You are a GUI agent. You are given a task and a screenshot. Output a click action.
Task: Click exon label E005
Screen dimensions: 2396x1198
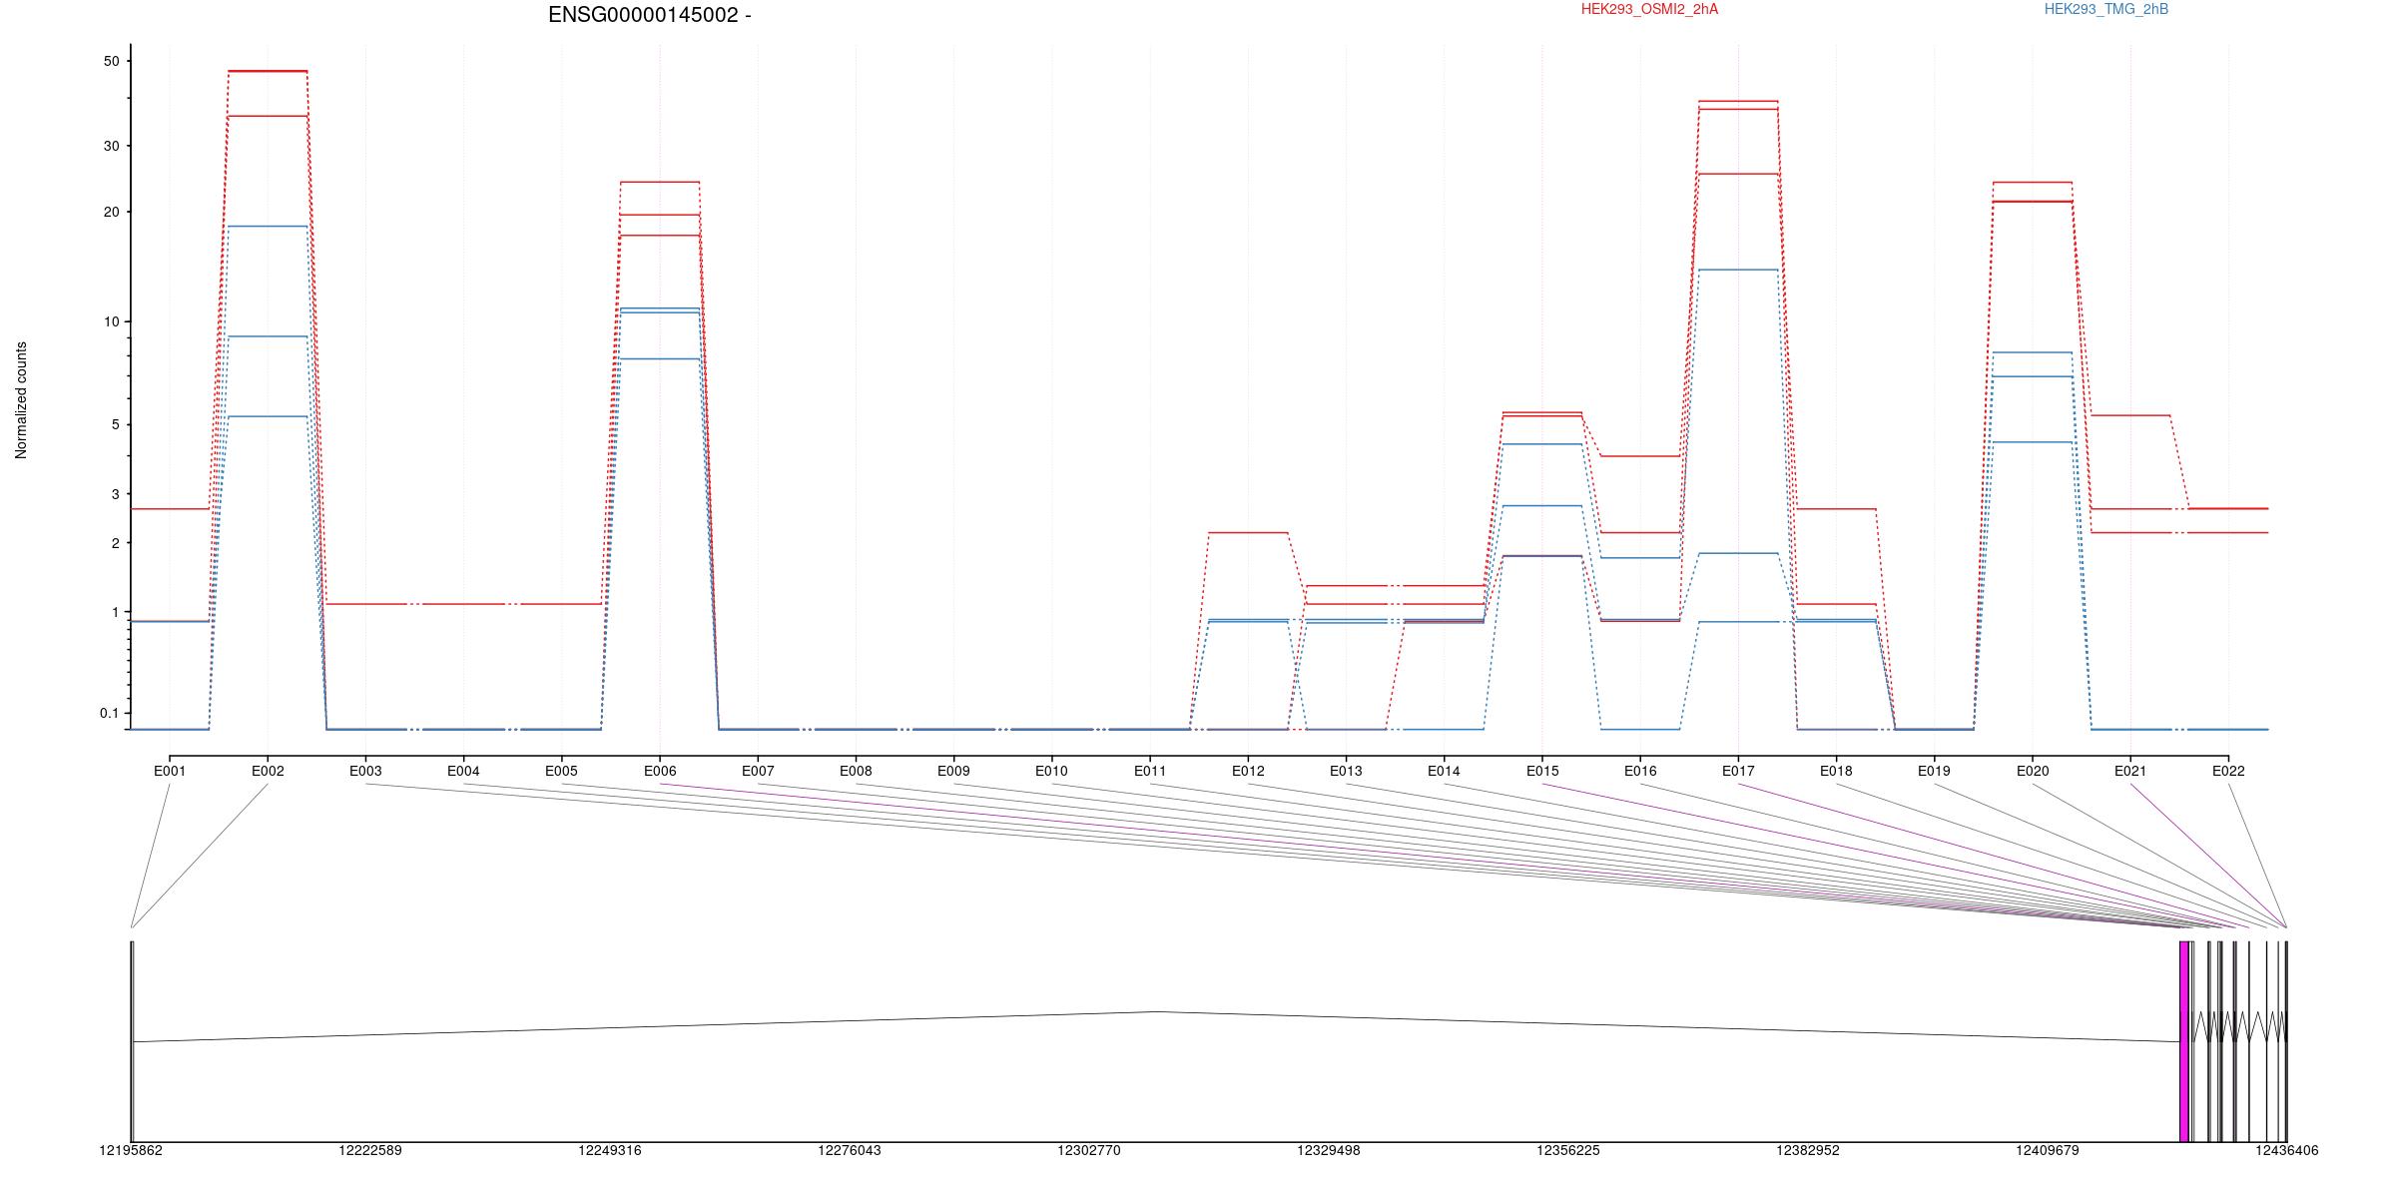pyautogui.click(x=561, y=771)
